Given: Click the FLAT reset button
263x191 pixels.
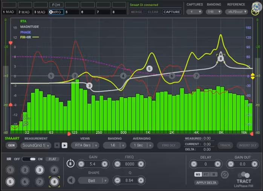Looking at the screenshot, I should 52,159.
